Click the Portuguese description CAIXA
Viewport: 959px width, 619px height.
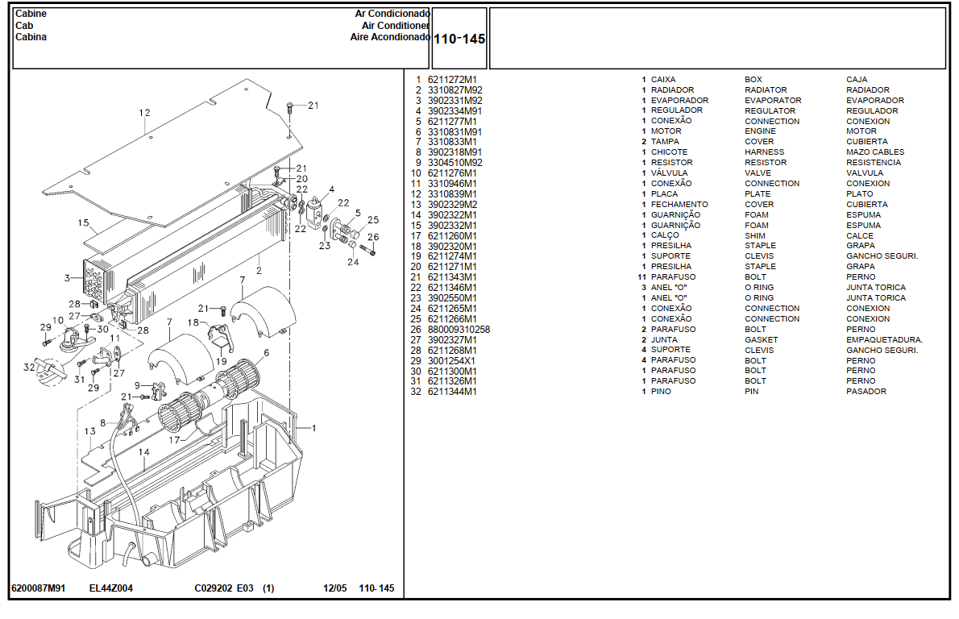coord(663,80)
